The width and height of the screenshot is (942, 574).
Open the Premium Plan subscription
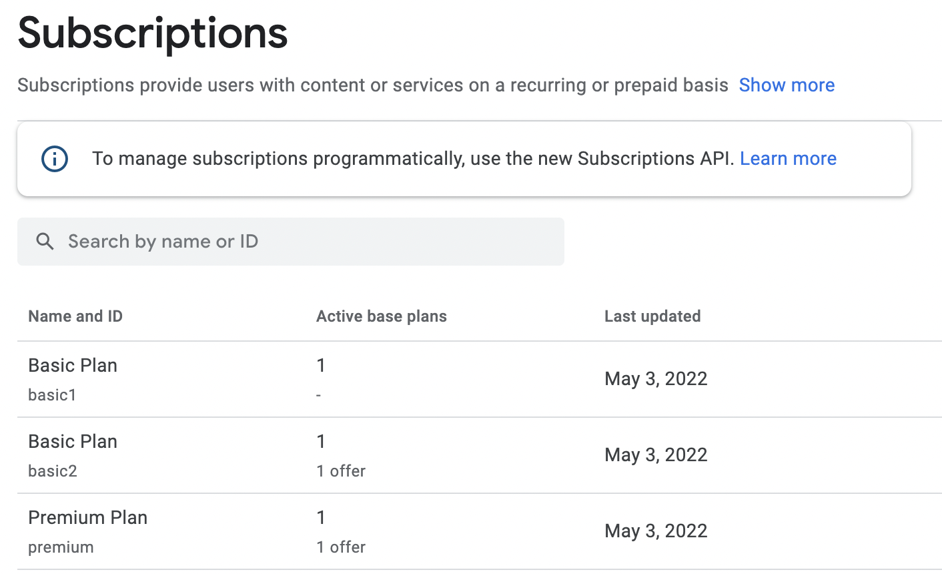[x=87, y=518]
